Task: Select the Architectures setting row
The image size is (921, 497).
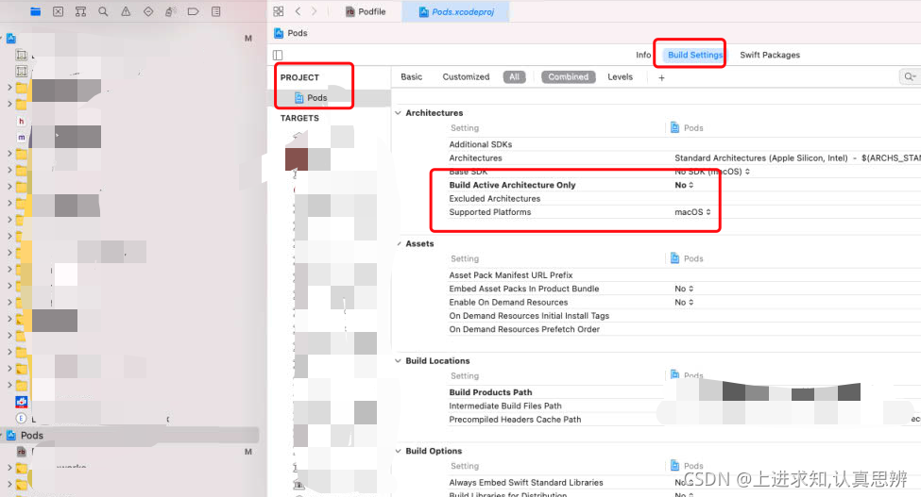Action: 476,157
